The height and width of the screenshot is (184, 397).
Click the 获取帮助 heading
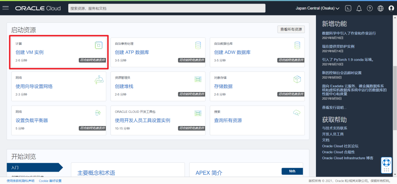coord(335,119)
